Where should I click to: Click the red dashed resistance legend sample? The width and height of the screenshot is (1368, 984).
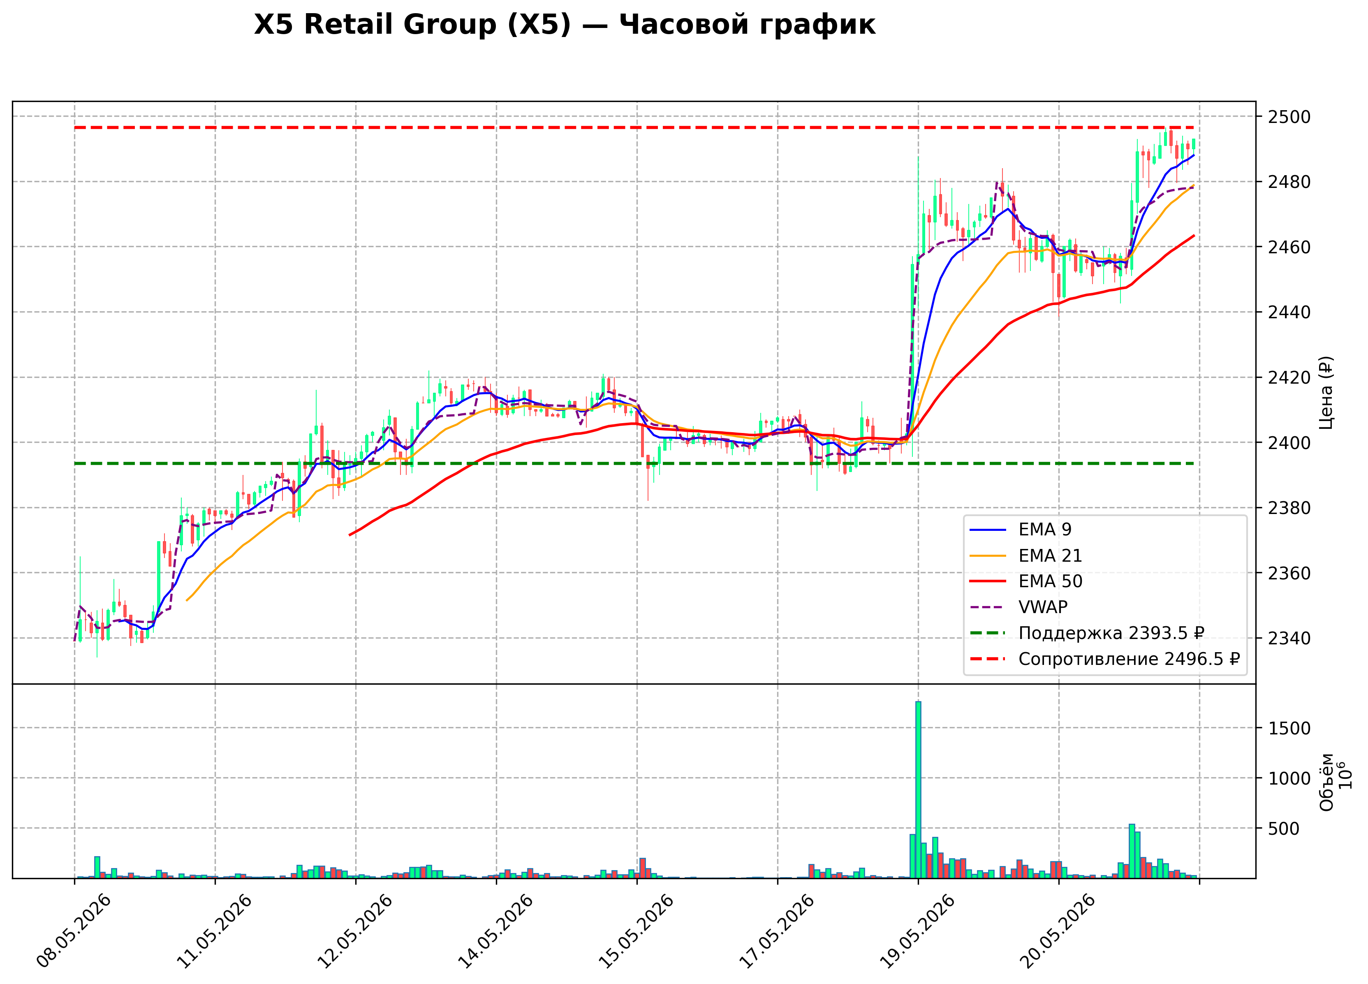click(988, 659)
